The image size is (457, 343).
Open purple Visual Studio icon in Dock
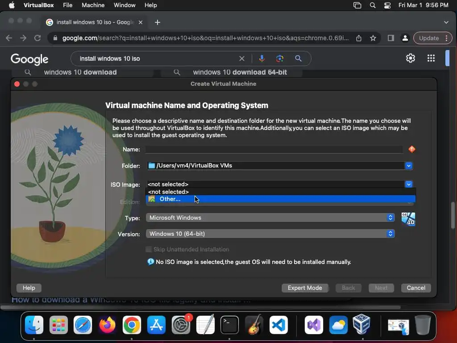pyautogui.click(x=314, y=325)
